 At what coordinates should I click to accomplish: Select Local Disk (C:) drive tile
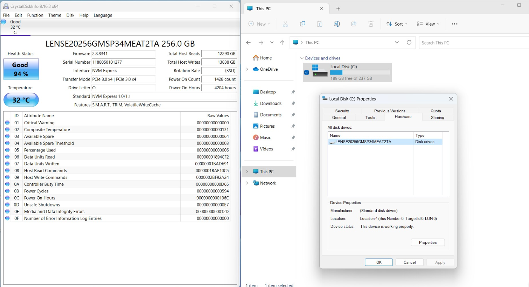point(347,72)
